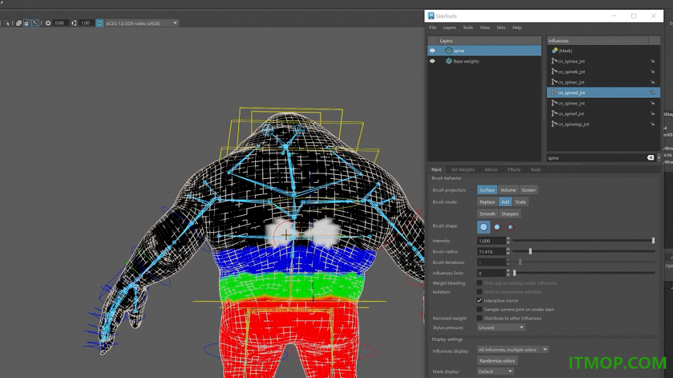Click the lock icon for cn_spinetop_jnt

click(653, 124)
